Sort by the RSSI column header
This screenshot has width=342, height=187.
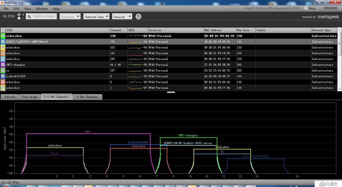click(138, 30)
